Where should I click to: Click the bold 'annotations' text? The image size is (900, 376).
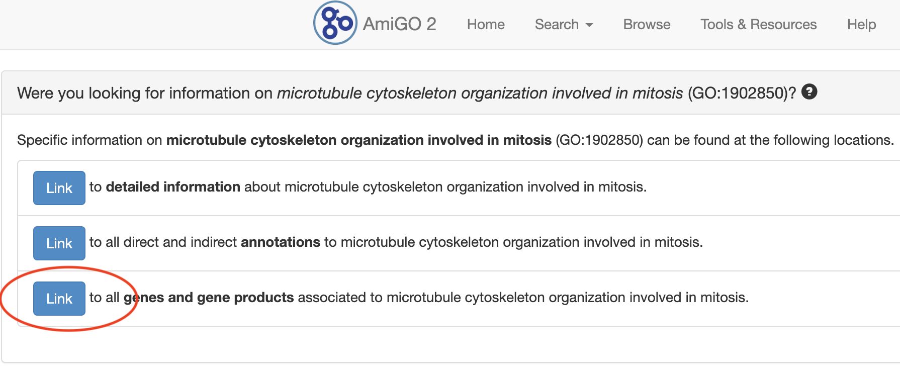[280, 242]
